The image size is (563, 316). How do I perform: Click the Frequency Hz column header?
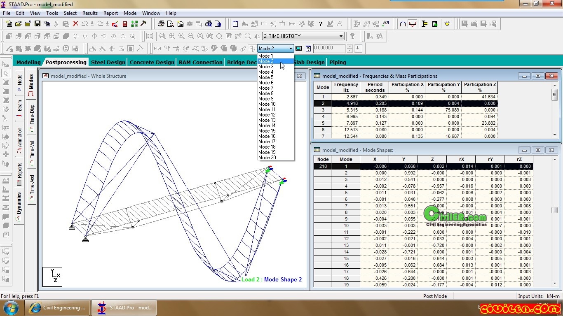(x=346, y=87)
